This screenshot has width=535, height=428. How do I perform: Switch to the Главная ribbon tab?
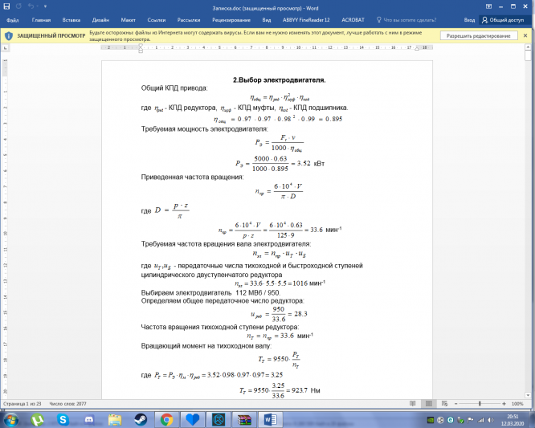(x=41, y=20)
